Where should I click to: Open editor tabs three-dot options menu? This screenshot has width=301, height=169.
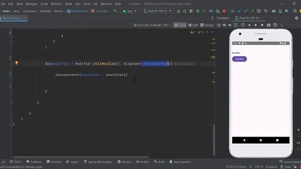[x=212, y=18]
